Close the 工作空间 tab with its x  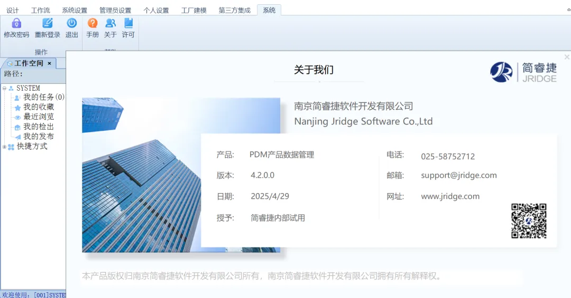click(x=50, y=63)
